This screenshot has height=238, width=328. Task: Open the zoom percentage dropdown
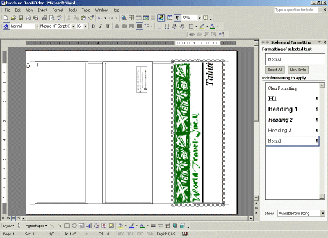point(199,18)
